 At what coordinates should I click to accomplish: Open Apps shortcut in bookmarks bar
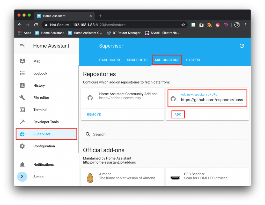click(25, 33)
